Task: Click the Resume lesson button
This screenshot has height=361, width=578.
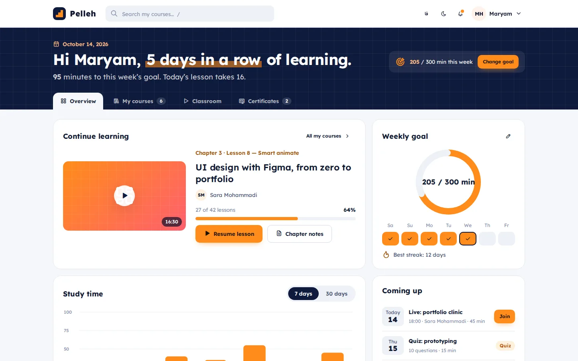Action: (229, 234)
